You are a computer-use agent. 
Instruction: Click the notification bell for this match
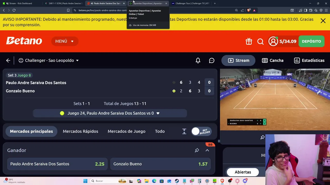[198, 60]
